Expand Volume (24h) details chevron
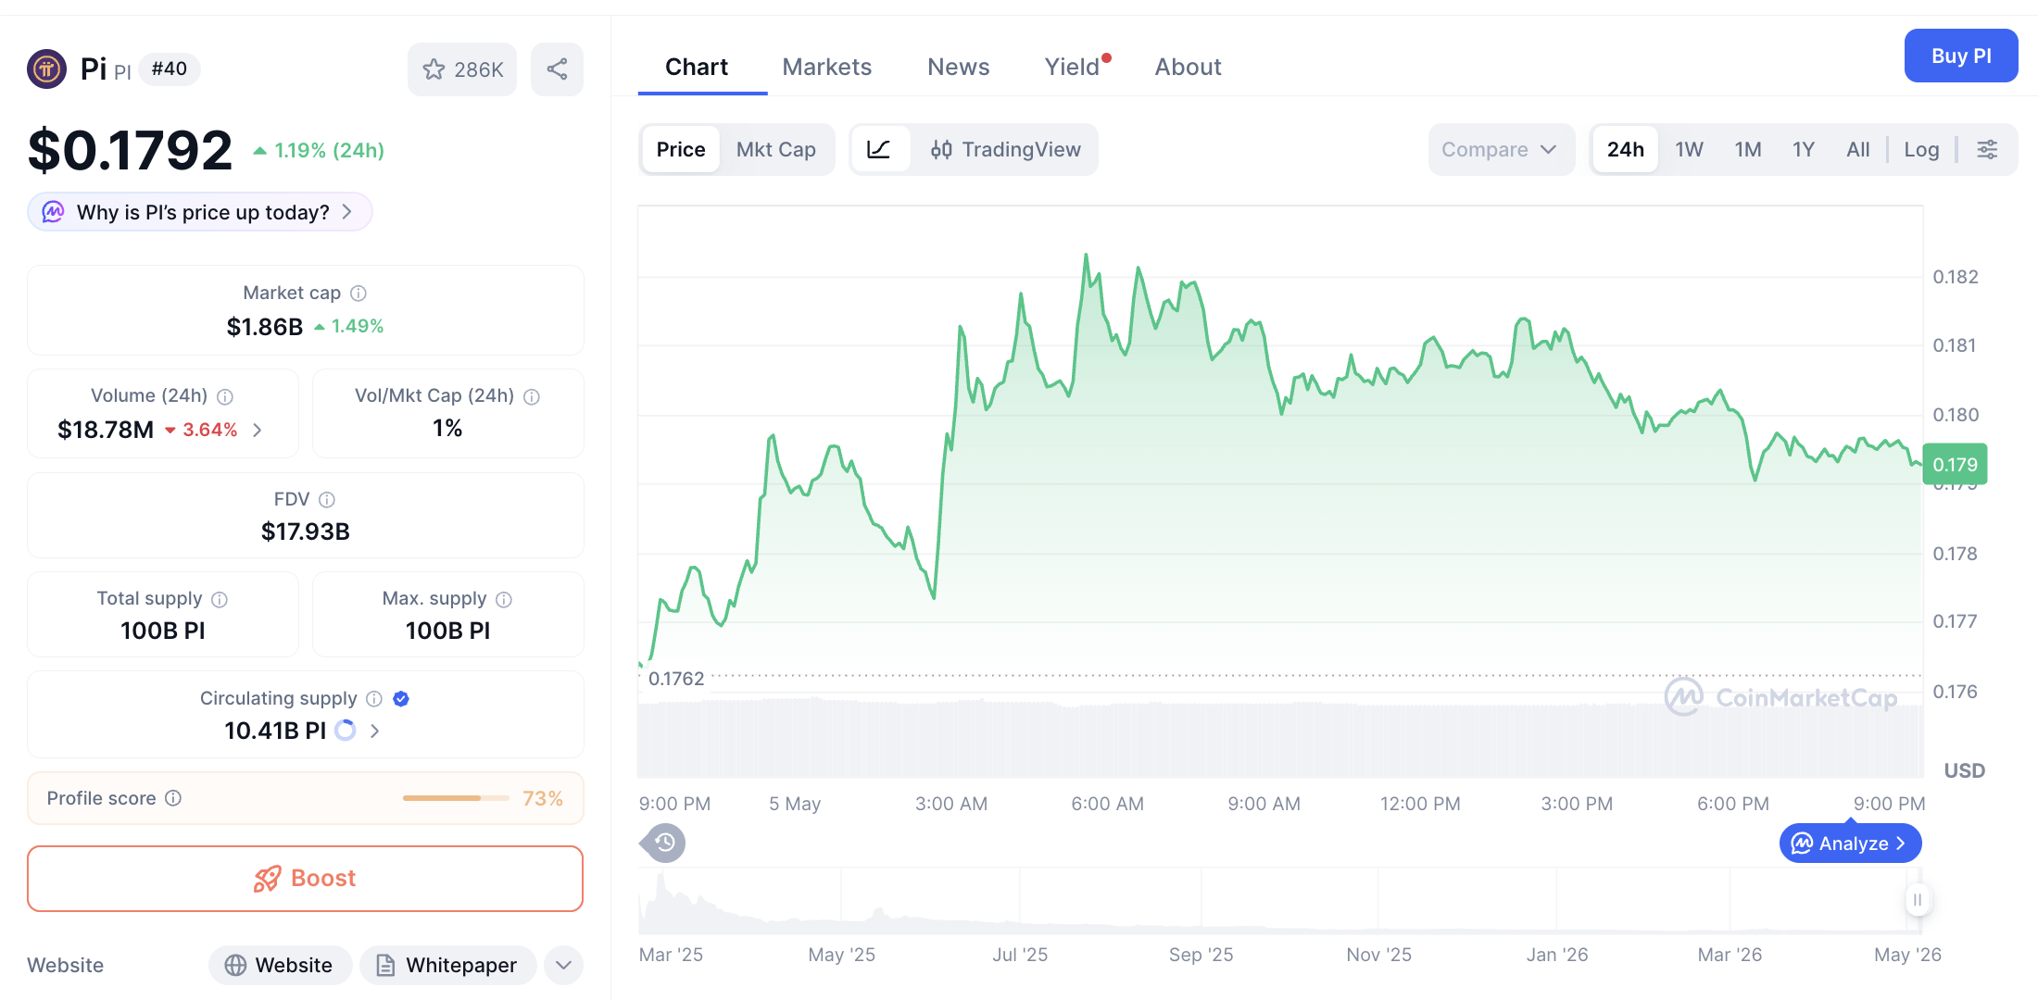This screenshot has height=1000, width=2038. tap(258, 430)
